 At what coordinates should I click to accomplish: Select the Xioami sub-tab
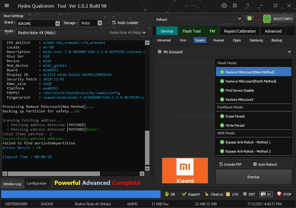[200, 40]
